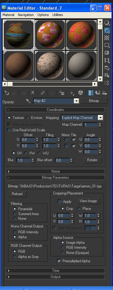Click the Rotate button
113x290 pixels.
tap(92, 160)
